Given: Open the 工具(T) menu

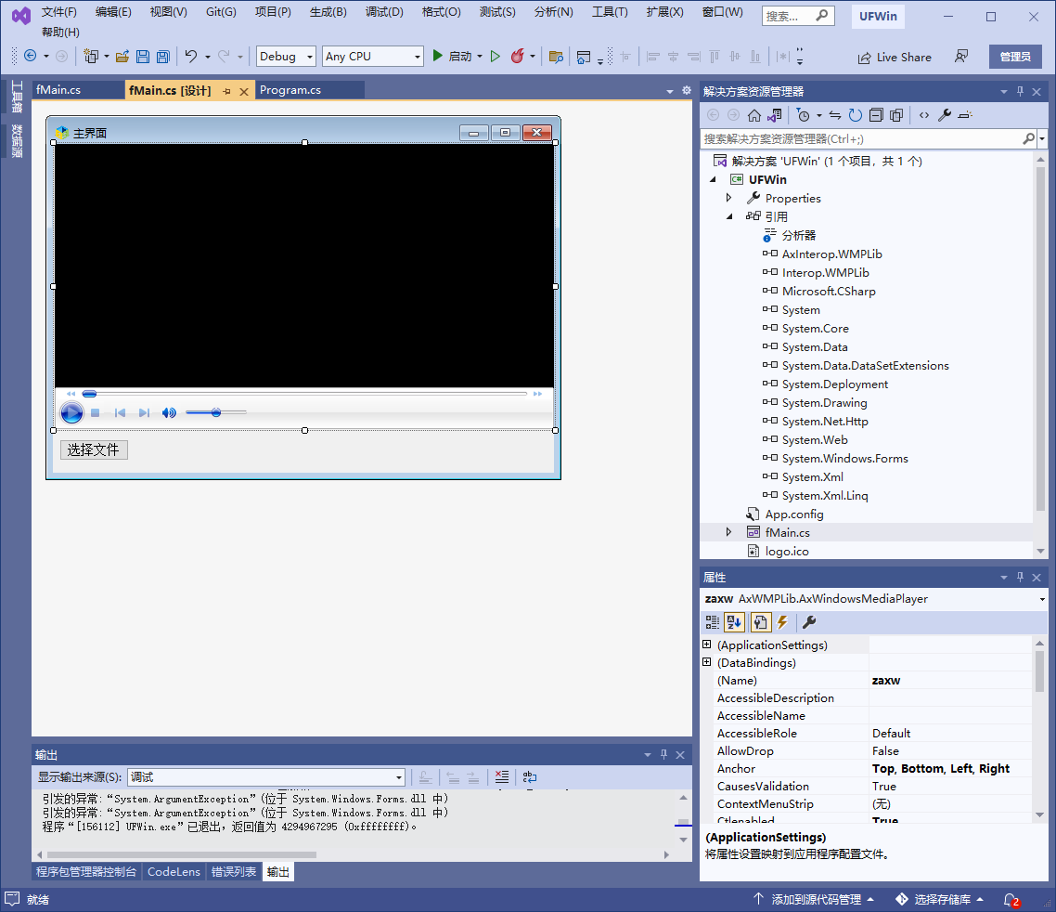Looking at the screenshot, I should (x=610, y=12).
